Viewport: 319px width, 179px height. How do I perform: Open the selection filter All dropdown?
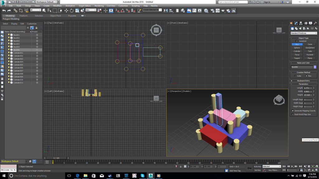pos(36,10)
